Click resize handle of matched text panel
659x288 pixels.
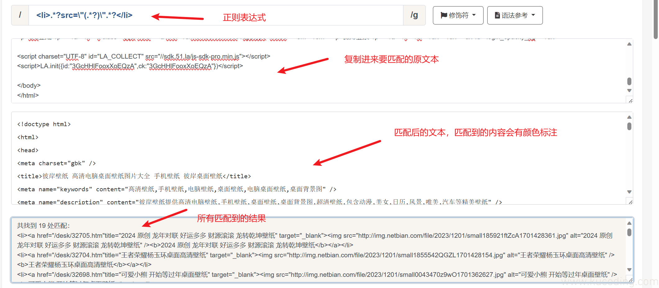pos(630,202)
